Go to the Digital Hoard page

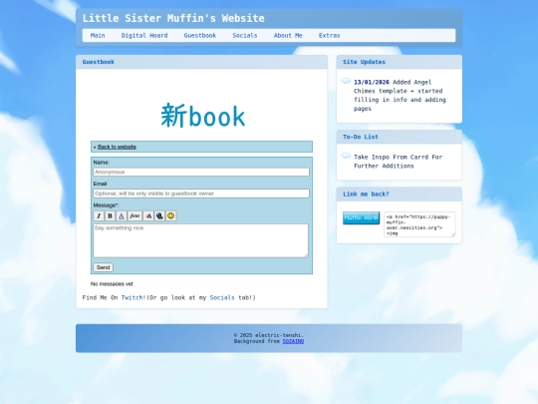pyautogui.click(x=144, y=35)
